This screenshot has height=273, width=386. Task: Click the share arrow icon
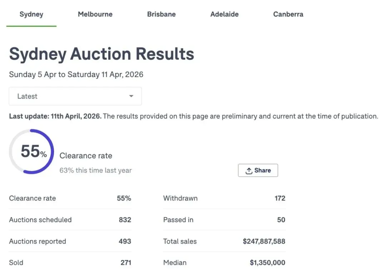(249, 171)
